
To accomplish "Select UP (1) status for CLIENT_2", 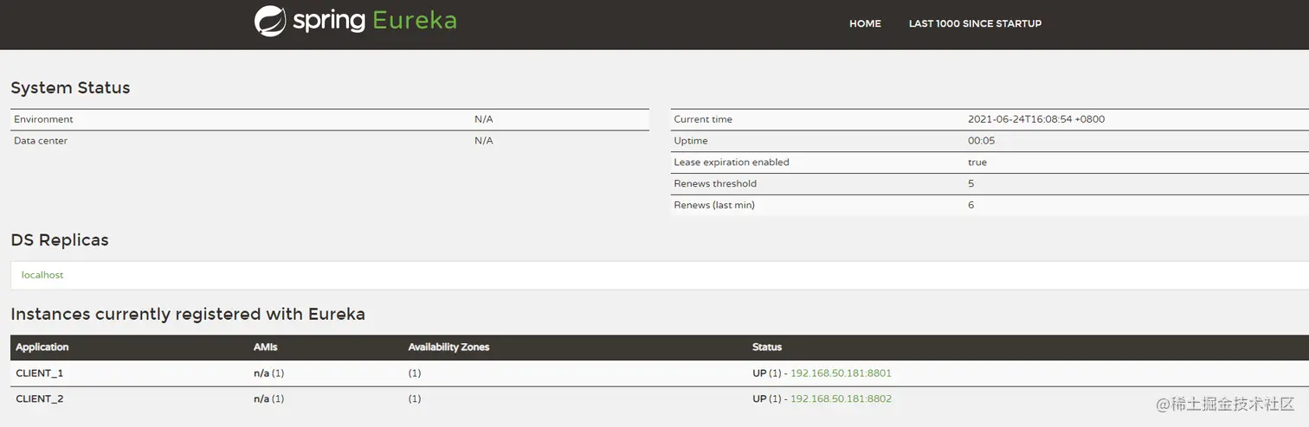I will 768,399.
